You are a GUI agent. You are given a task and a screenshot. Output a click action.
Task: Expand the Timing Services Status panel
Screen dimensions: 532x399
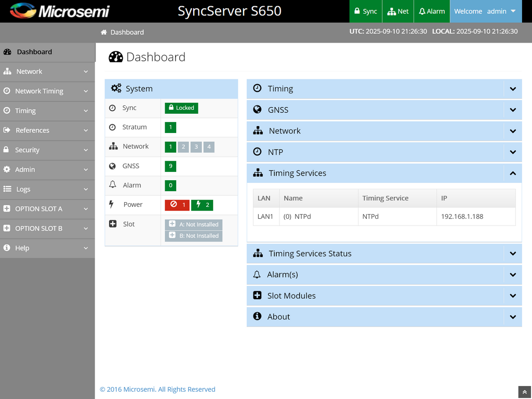pos(384,254)
